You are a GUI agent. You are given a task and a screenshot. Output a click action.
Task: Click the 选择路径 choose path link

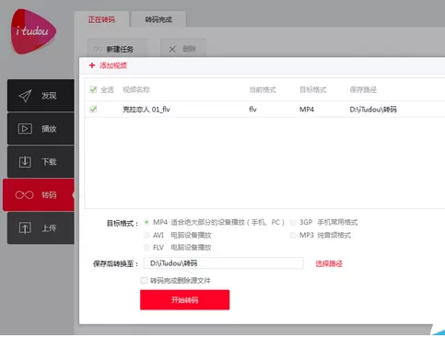tap(329, 263)
